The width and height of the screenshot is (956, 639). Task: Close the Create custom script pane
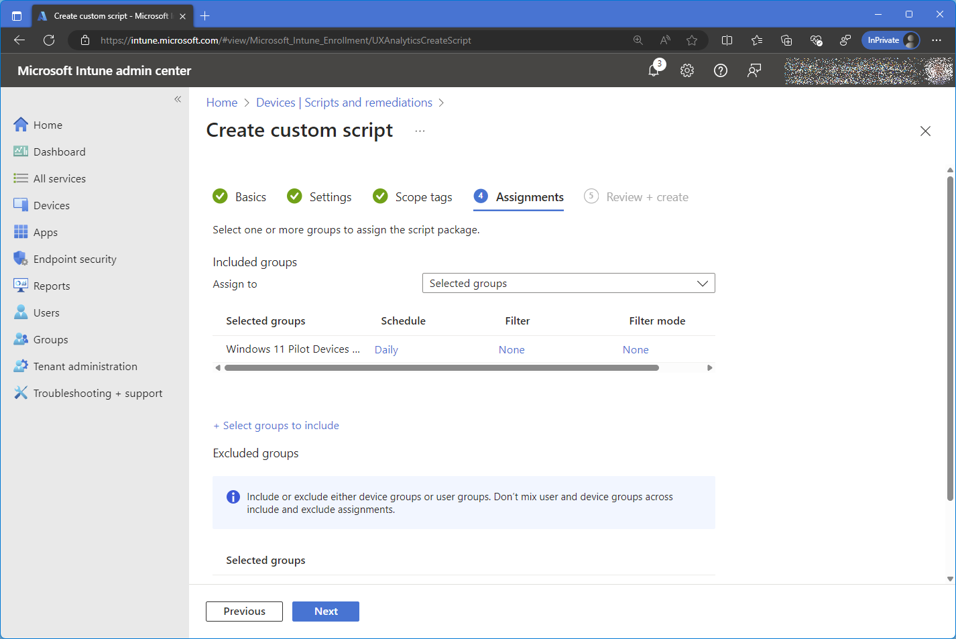(925, 131)
